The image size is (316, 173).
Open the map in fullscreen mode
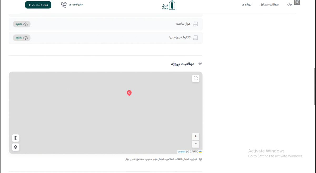(195, 78)
